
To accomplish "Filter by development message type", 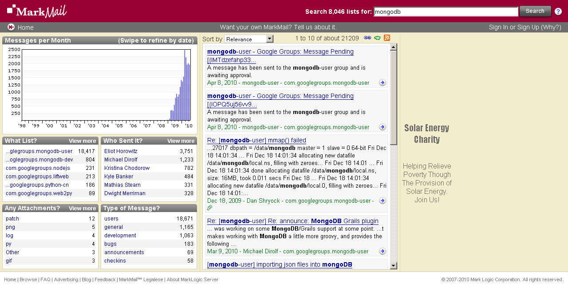I will click(120, 236).
